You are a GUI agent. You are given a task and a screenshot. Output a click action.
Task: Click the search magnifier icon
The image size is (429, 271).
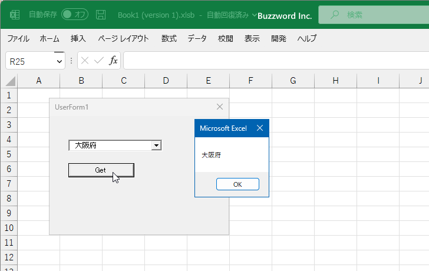[334, 15]
